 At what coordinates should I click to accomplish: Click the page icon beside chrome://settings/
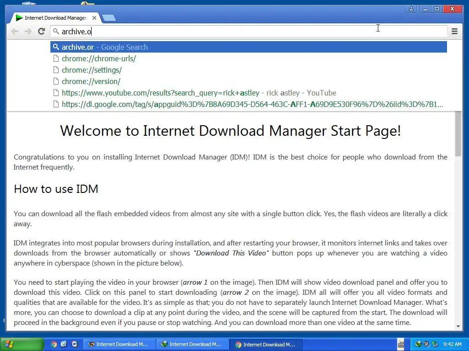pos(56,70)
